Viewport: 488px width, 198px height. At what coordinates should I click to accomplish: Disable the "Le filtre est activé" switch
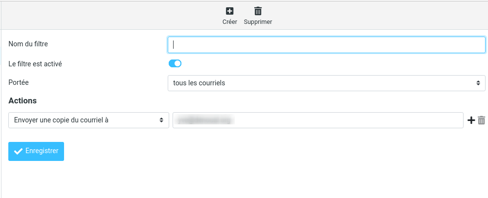[175, 63]
